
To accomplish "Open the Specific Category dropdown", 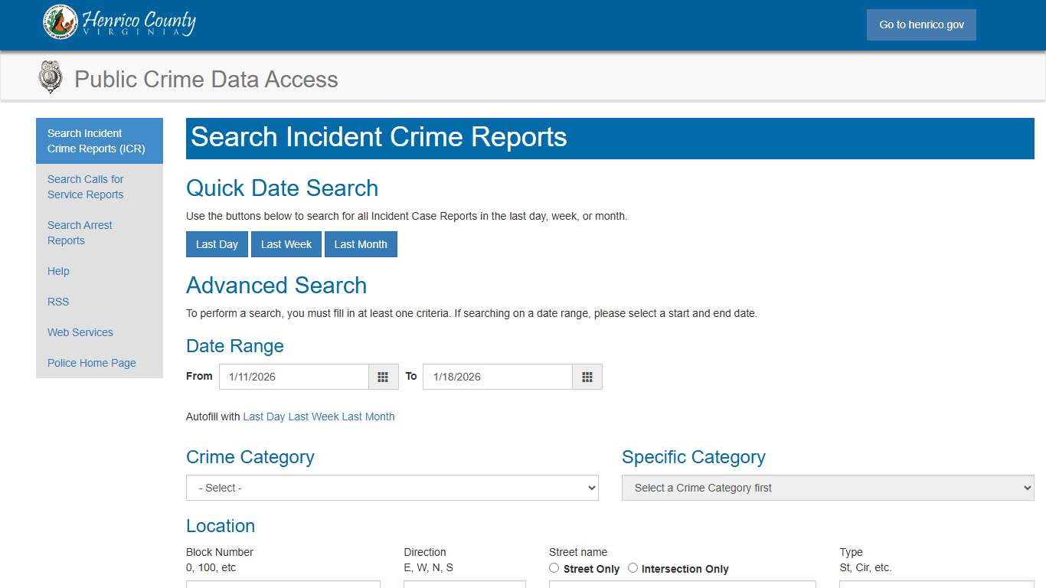I will point(827,488).
